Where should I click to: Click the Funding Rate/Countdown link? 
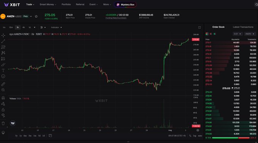click(116, 18)
